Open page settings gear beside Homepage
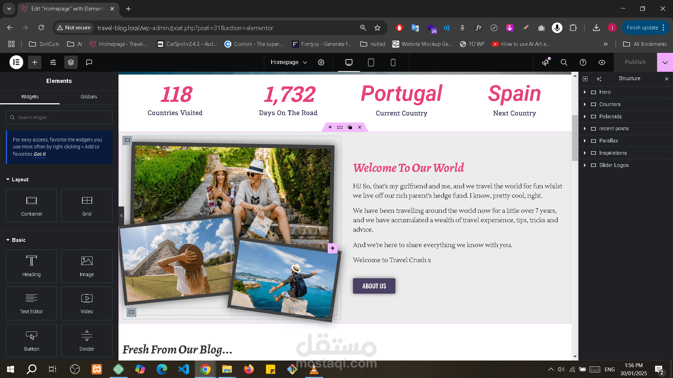673x378 pixels. pyautogui.click(x=321, y=62)
